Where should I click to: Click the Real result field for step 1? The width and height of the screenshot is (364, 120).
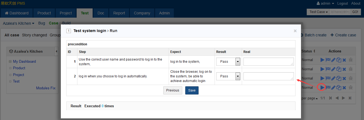268,62
